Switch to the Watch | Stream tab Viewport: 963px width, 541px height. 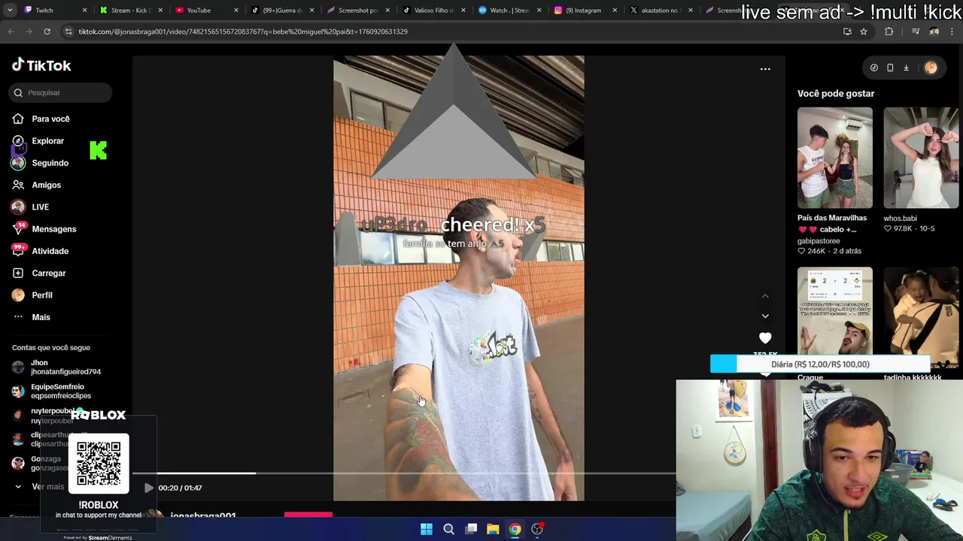pyautogui.click(x=509, y=10)
